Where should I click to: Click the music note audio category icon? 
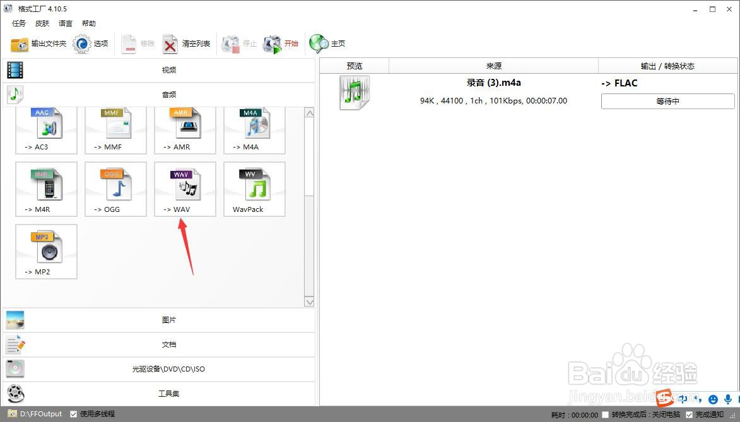tap(15, 95)
